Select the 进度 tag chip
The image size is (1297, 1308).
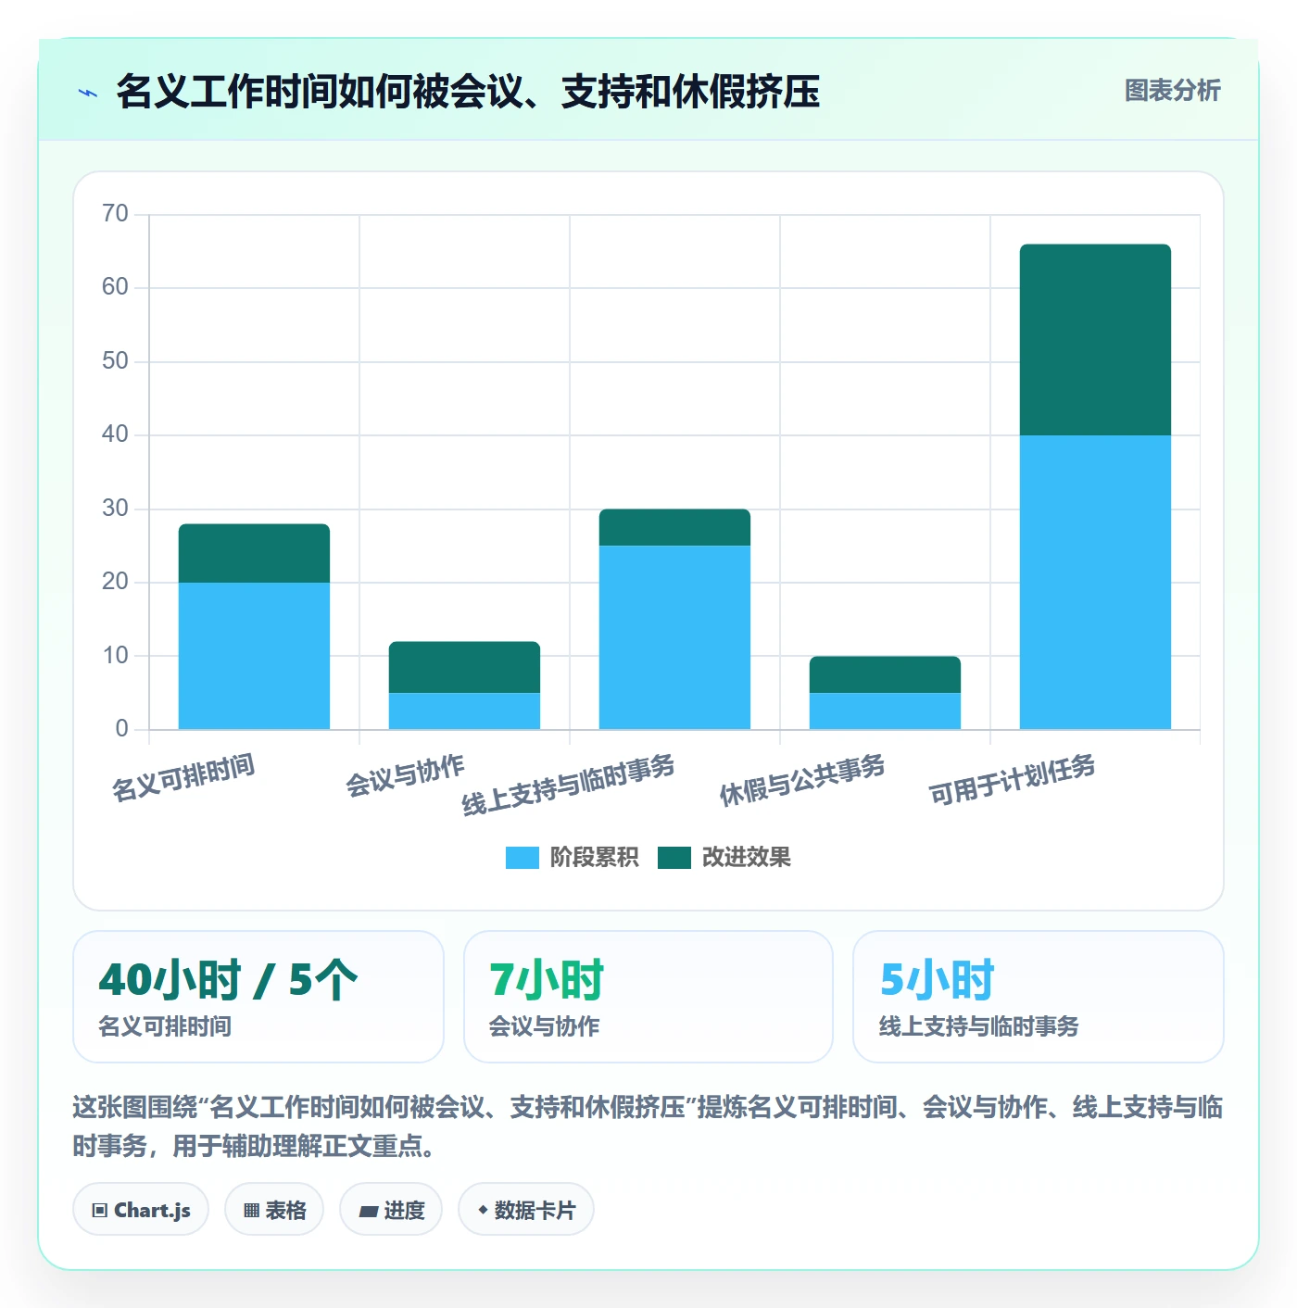pyautogui.click(x=391, y=1210)
